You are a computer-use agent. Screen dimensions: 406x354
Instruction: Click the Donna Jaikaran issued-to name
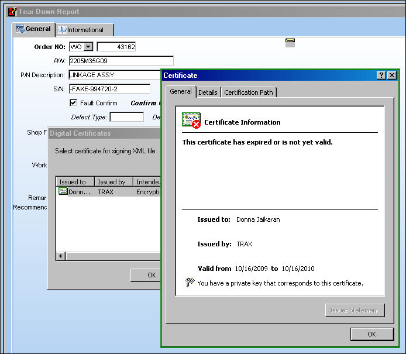258,219
